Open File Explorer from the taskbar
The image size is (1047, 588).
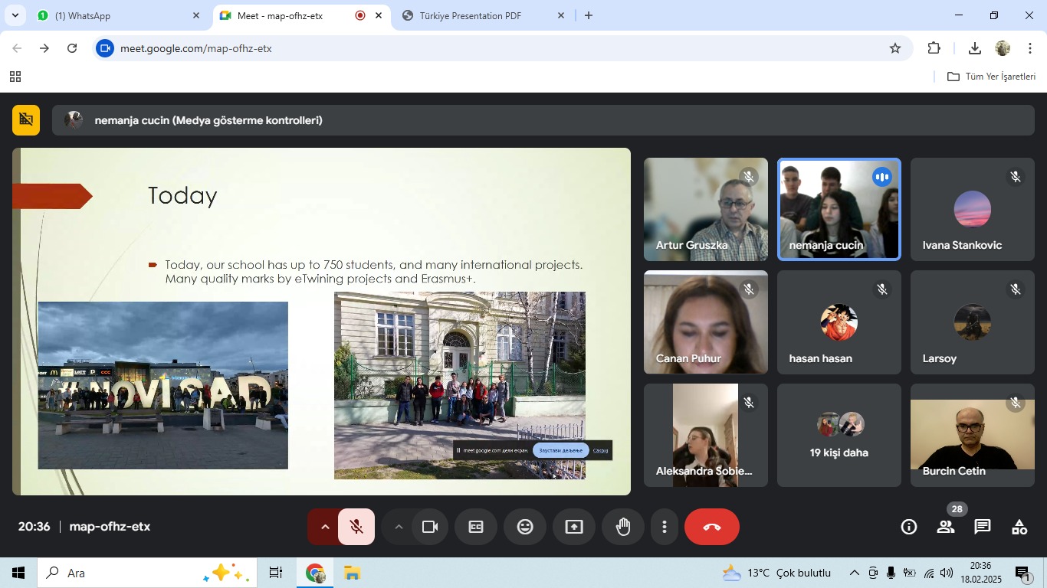352,573
